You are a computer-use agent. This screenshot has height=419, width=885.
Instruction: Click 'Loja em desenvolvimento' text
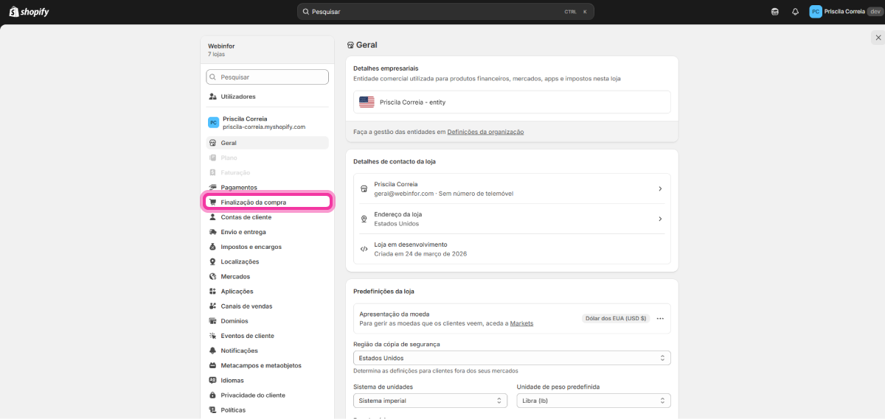(411, 244)
